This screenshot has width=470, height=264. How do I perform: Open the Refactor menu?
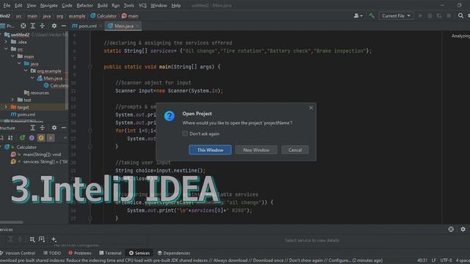point(85,5)
